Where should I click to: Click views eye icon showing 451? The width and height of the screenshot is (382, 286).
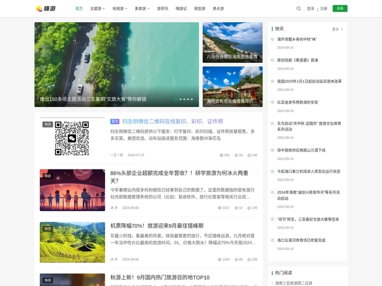[221, 155]
